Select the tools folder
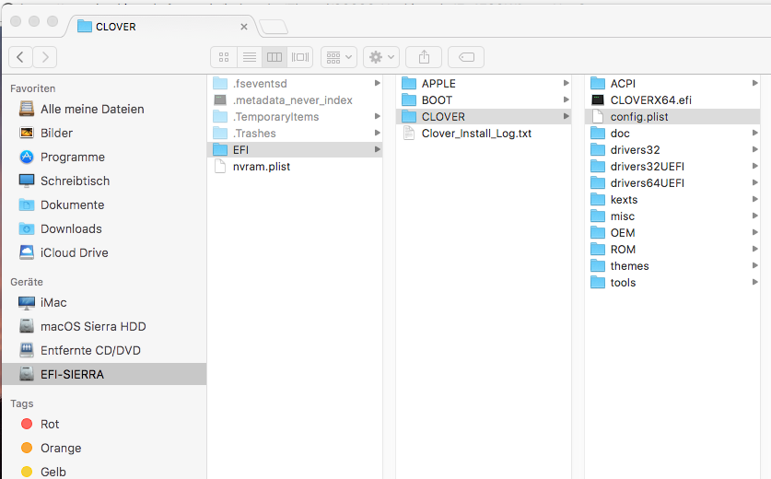 [672, 282]
